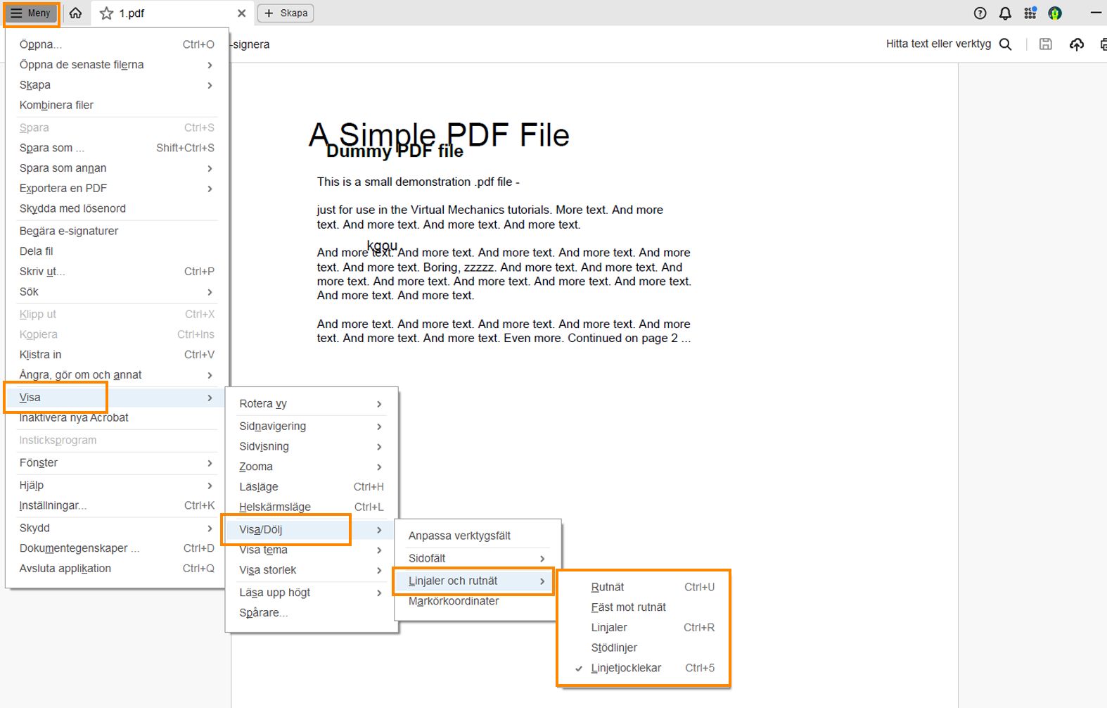Open Visa/Dölj submenu
The height and width of the screenshot is (708, 1107).
[x=312, y=530]
